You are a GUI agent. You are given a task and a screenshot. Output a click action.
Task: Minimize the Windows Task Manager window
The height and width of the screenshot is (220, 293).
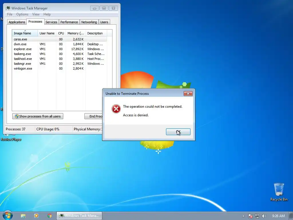(x=94, y=8)
